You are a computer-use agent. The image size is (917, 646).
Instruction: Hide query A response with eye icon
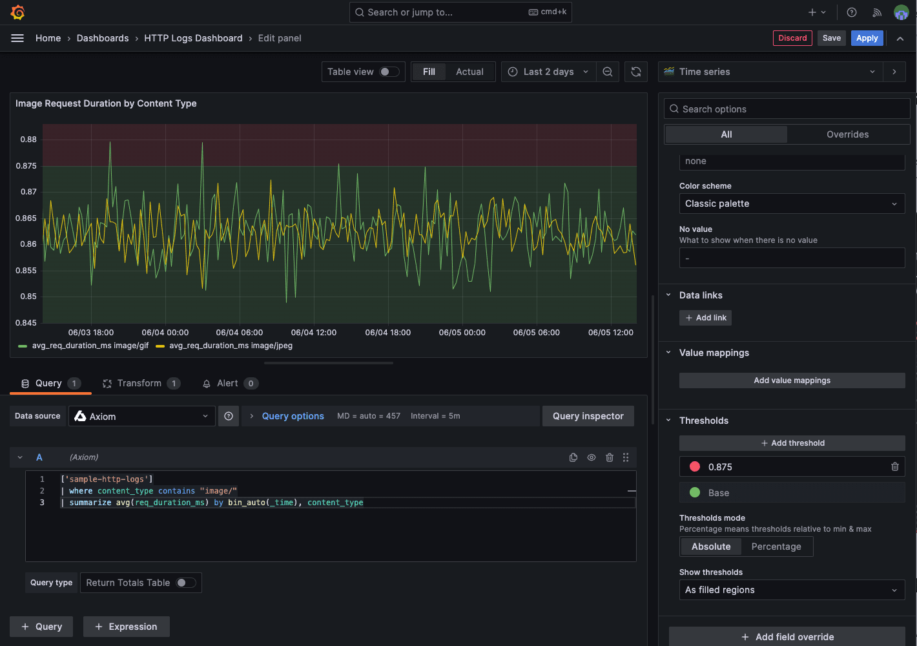(x=592, y=457)
